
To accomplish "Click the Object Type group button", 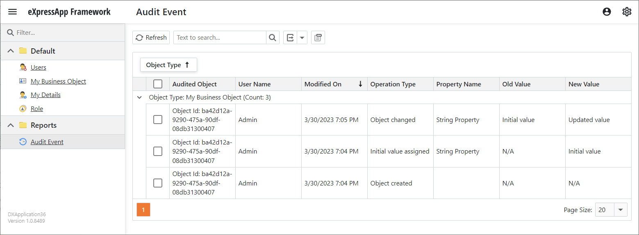I will coord(168,65).
